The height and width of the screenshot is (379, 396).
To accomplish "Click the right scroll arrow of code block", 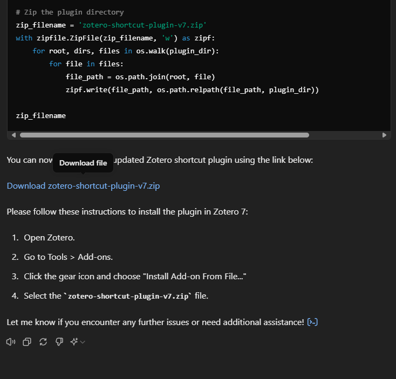I will point(384,135).
